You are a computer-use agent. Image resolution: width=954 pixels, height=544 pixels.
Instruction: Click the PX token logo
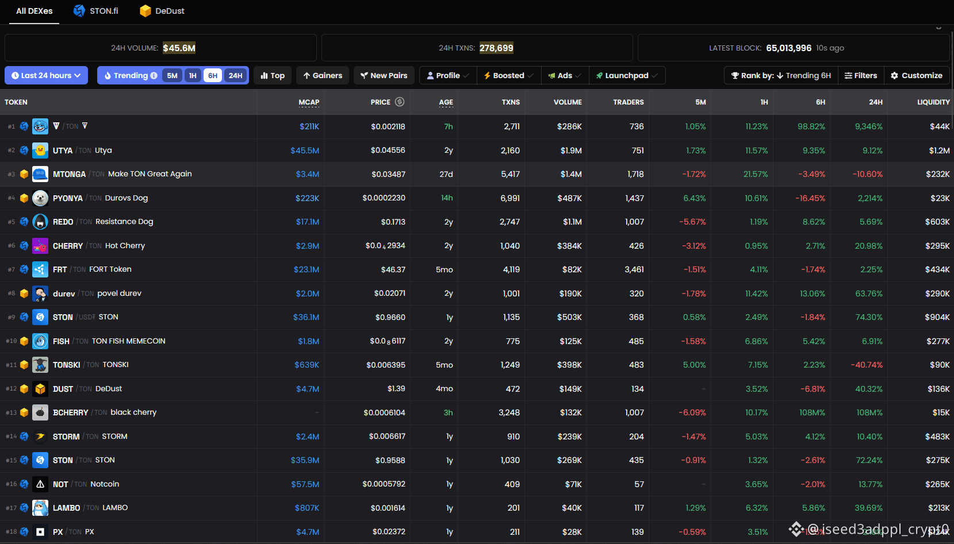(x=40, y=532)
